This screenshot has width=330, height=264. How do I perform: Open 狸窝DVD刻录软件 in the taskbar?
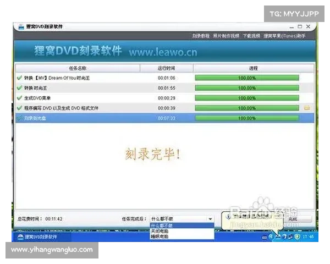[41, 237]
